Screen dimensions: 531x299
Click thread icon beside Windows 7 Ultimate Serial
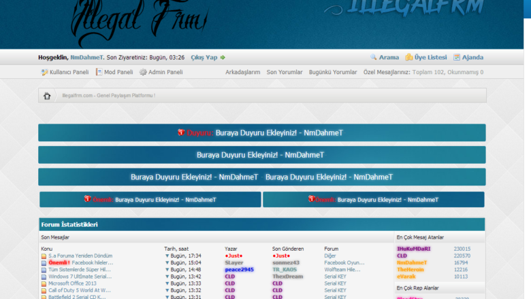coord(44,277)
